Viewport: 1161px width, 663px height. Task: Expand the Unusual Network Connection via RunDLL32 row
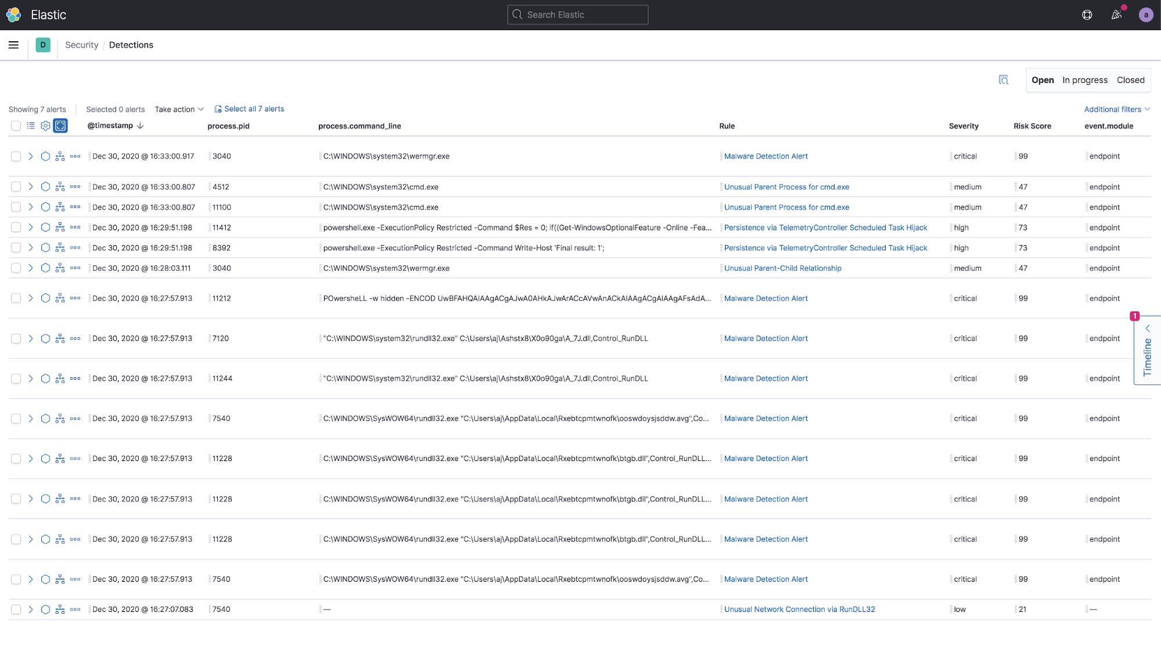pyautogui.click(x=30, y=609)
